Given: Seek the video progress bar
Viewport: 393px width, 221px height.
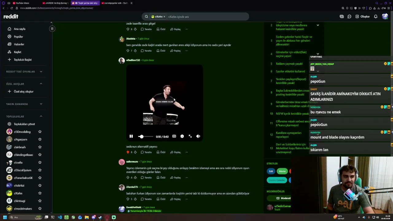Looking at the screenshot, I should (x=146, y=136).
